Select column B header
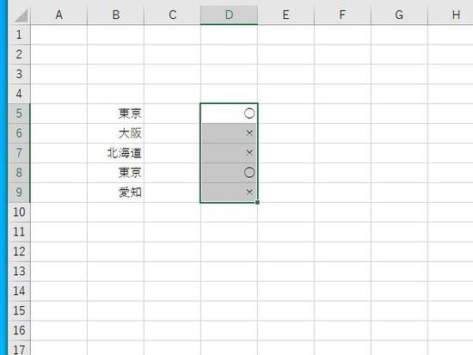 (115, 15)
